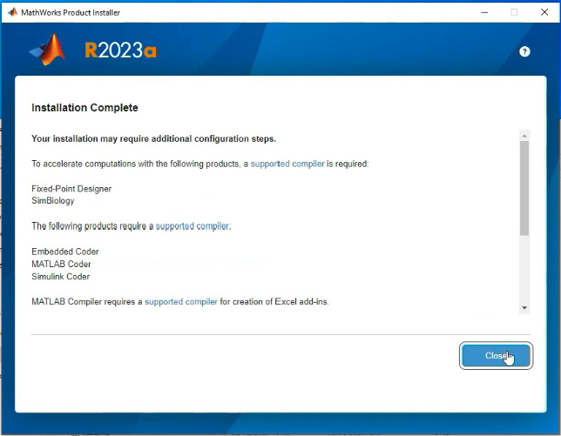Click the R2023a release label

(x=120, y=50)
